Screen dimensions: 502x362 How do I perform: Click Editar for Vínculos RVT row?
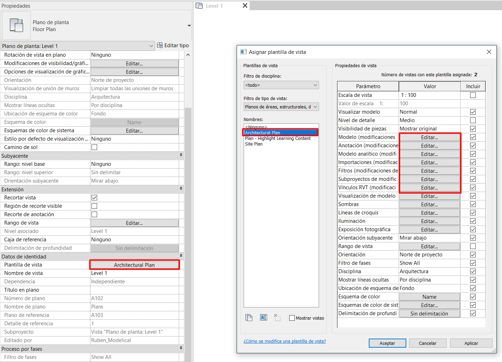point(429,187)
